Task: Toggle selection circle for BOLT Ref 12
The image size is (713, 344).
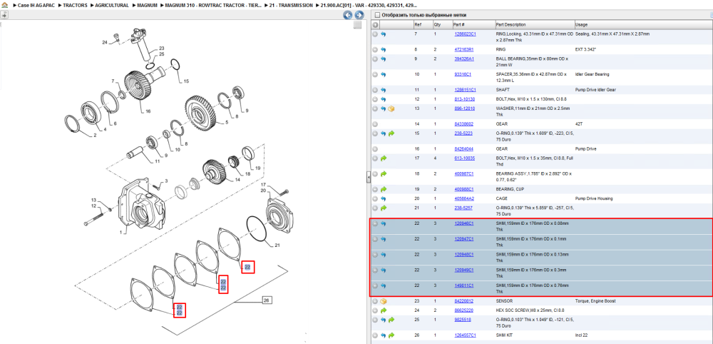Action: click(375, 99)
